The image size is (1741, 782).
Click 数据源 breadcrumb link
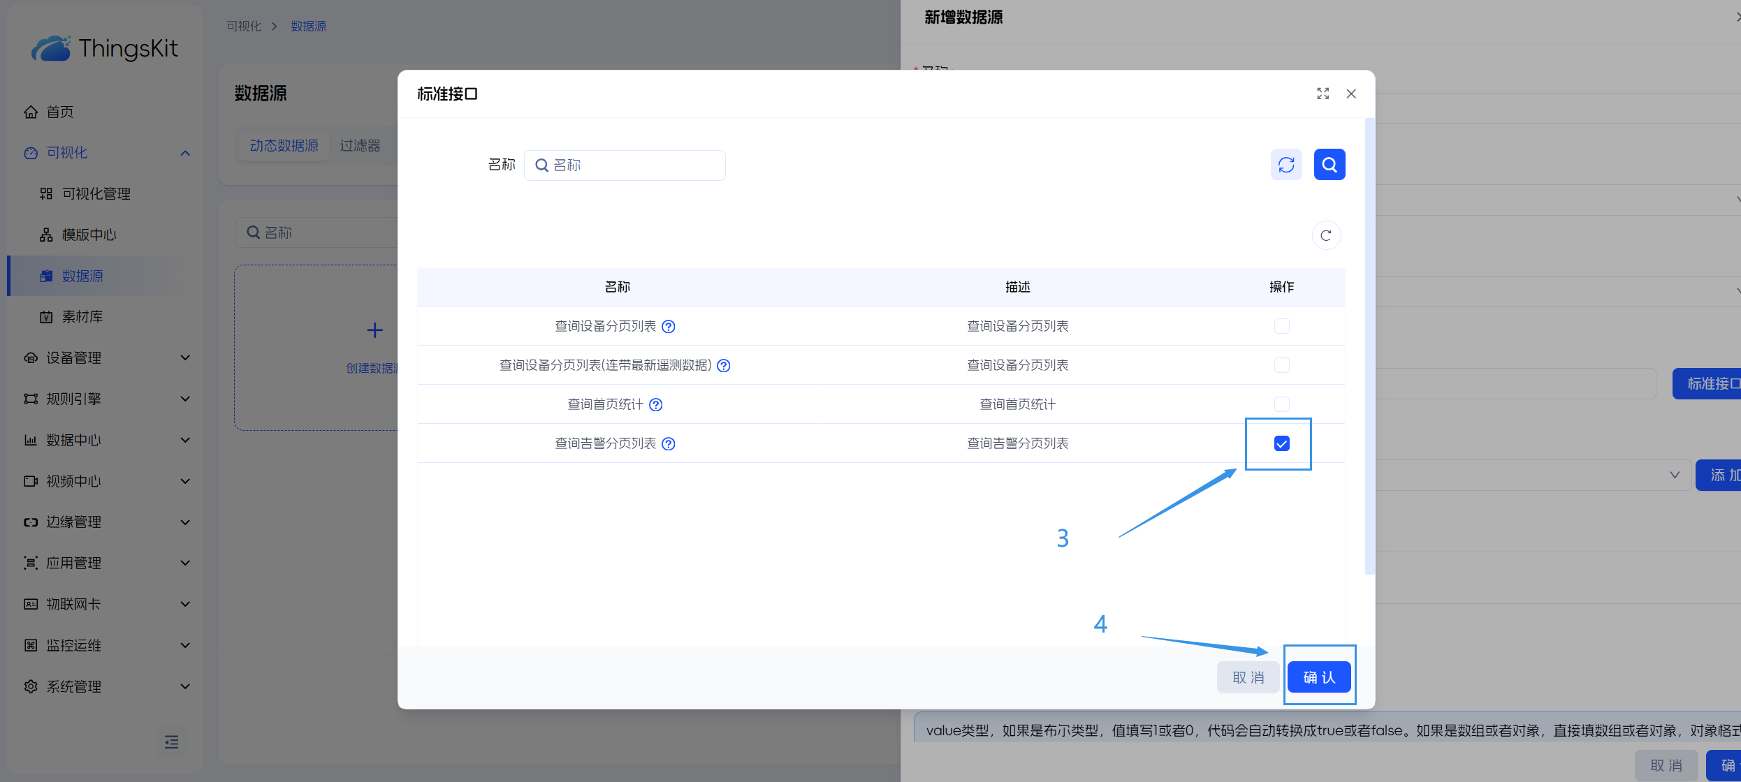[308, 26]
